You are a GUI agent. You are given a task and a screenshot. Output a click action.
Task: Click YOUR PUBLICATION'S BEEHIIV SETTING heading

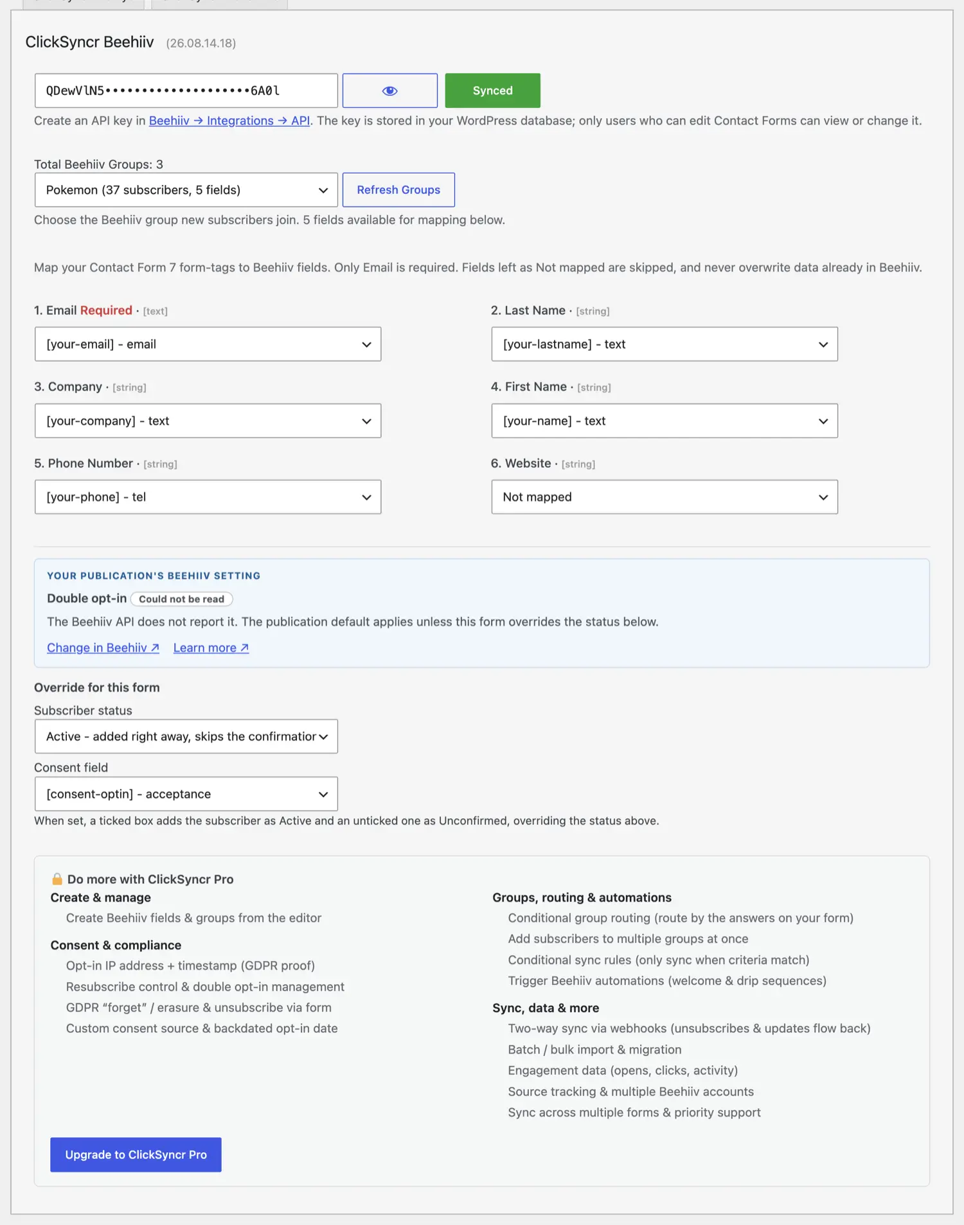coord(154,576)
